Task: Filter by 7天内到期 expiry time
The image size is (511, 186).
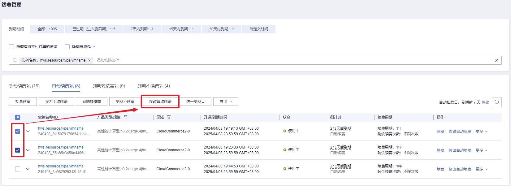Action: pyautogui.click(x=142, y=29)
